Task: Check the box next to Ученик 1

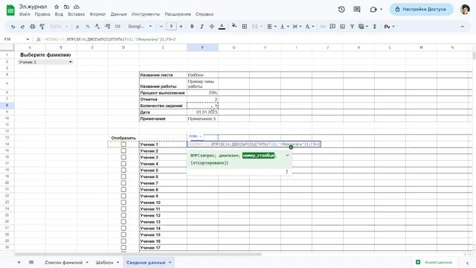Action: tap(123, 144)
